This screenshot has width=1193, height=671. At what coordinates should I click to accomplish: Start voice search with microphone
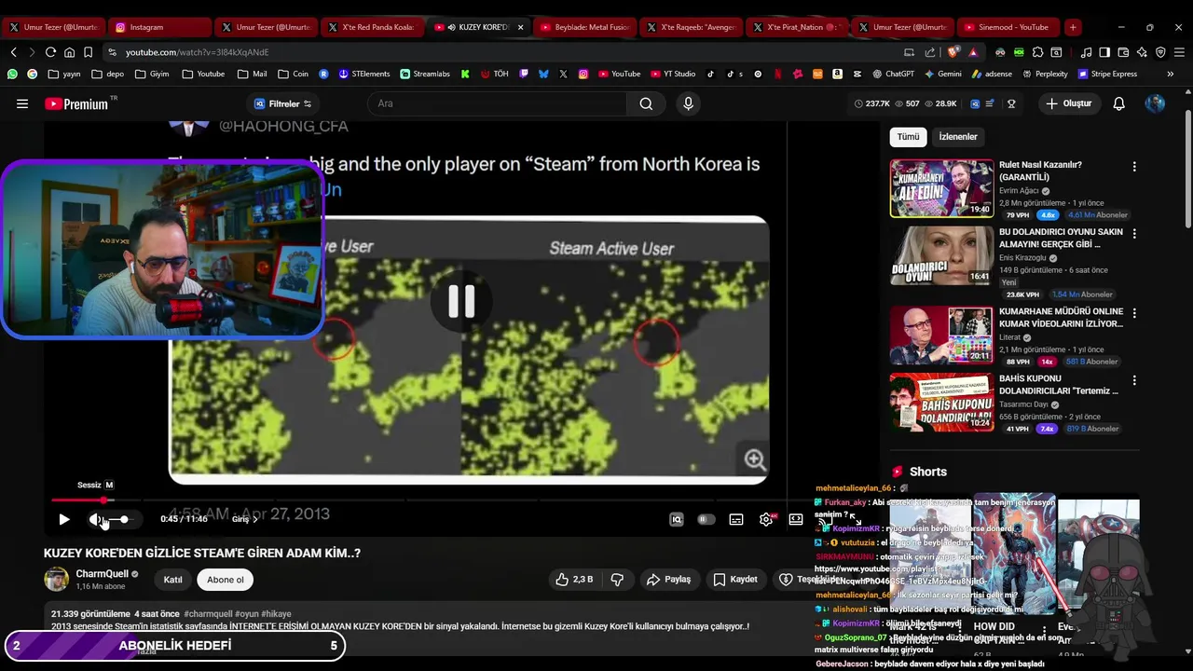(x=689, y=103)
